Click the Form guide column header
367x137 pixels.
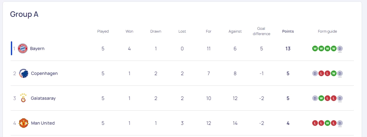pos(328,31)
